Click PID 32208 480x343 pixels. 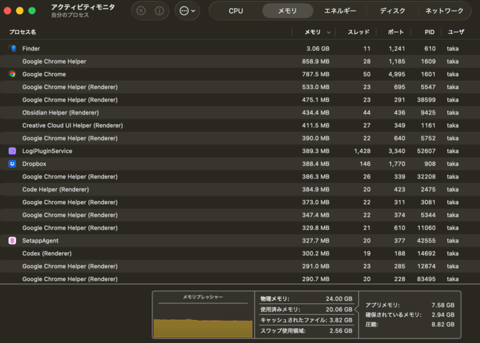[426, 177]
